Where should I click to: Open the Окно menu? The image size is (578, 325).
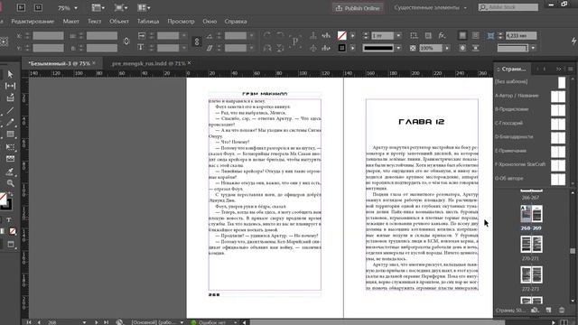[x=210, y=22]
